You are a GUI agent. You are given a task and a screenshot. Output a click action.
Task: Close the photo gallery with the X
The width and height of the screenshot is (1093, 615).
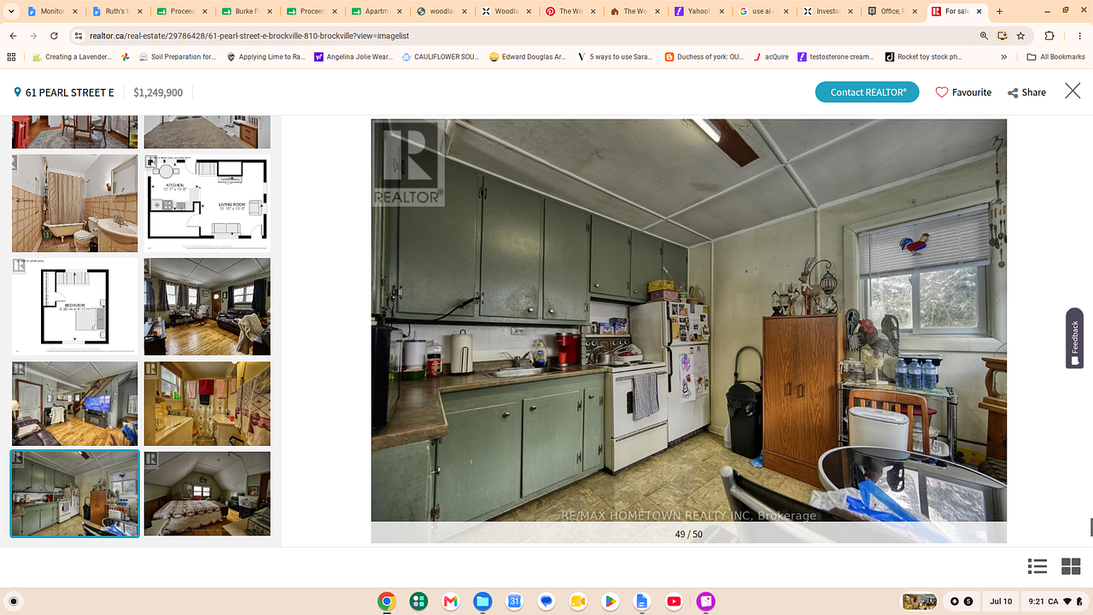pyautogui.click(x=1073, y=91)
